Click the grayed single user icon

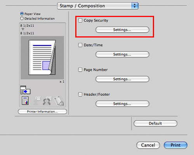point(37,101)
